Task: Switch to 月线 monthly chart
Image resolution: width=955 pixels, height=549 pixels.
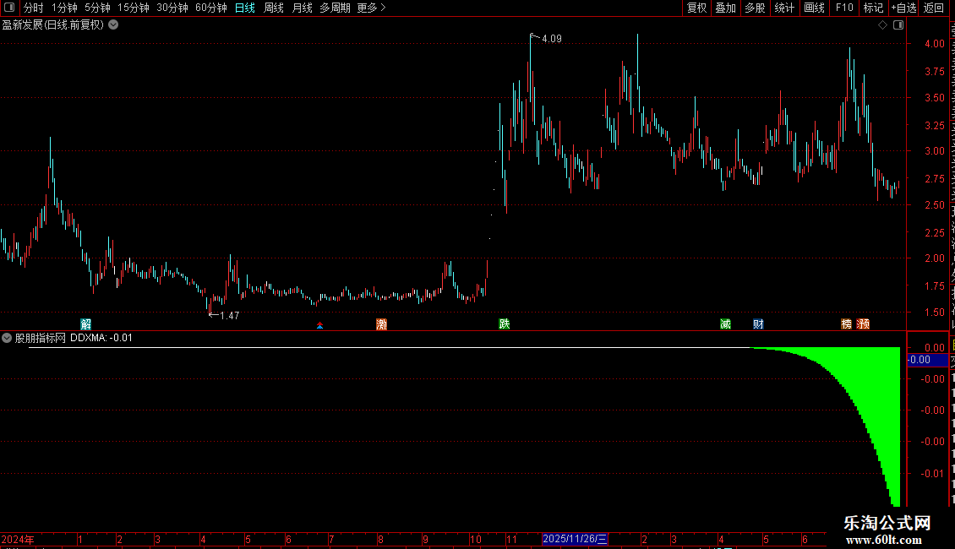Action: tap(302, 8)
